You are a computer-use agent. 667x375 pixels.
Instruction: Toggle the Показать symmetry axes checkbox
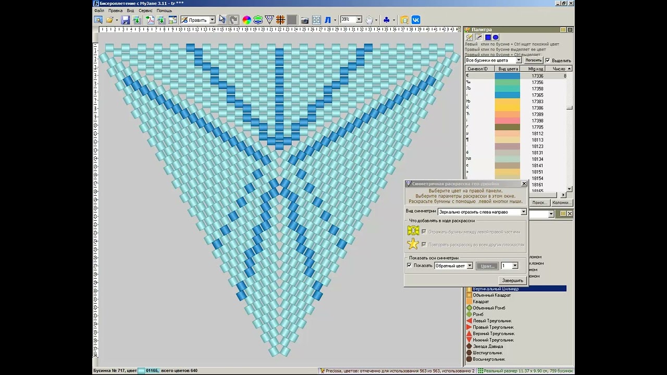409,266
